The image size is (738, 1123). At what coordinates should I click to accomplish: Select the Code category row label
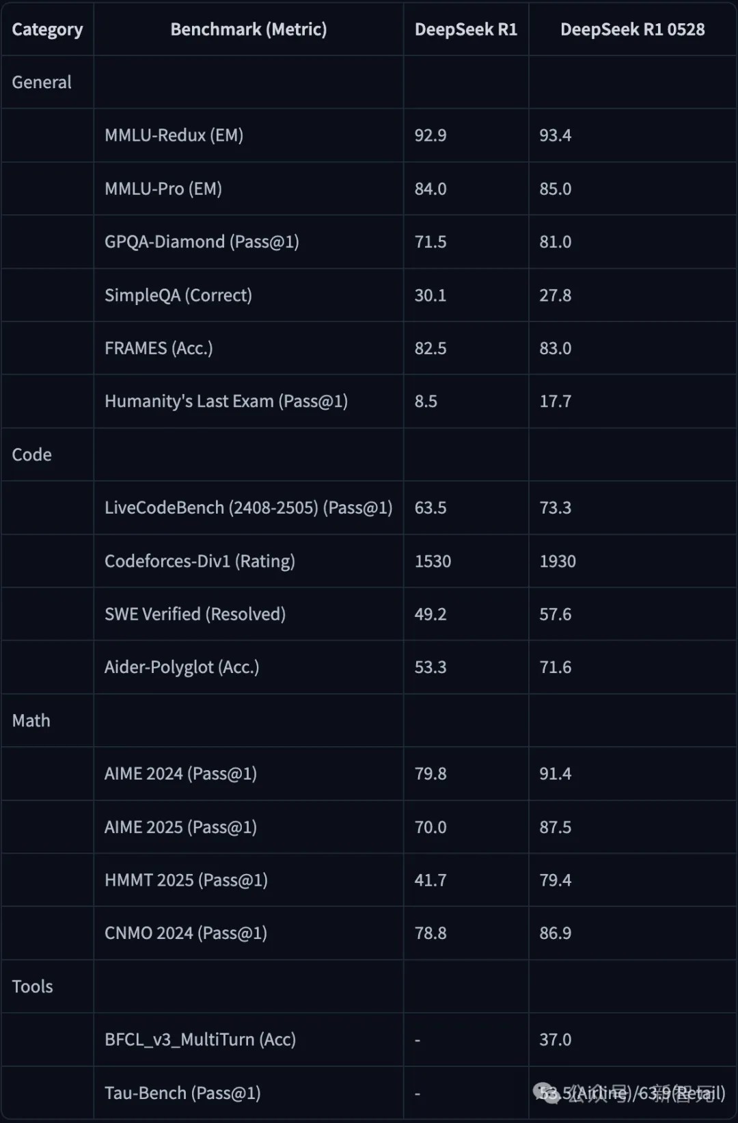pos(32,455)
